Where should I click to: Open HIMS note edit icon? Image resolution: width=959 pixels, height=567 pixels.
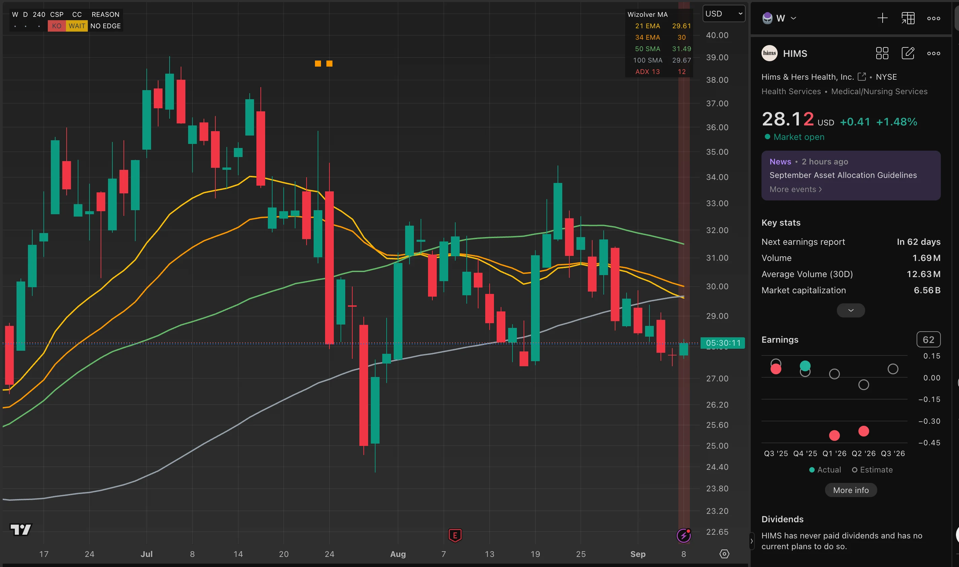pos(908,53)
